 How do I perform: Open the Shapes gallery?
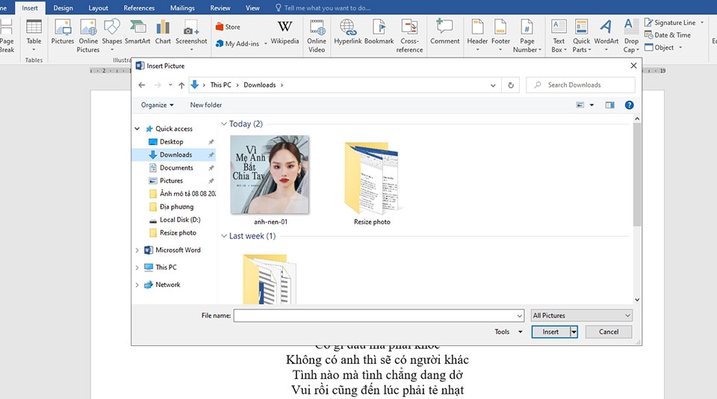111,36
